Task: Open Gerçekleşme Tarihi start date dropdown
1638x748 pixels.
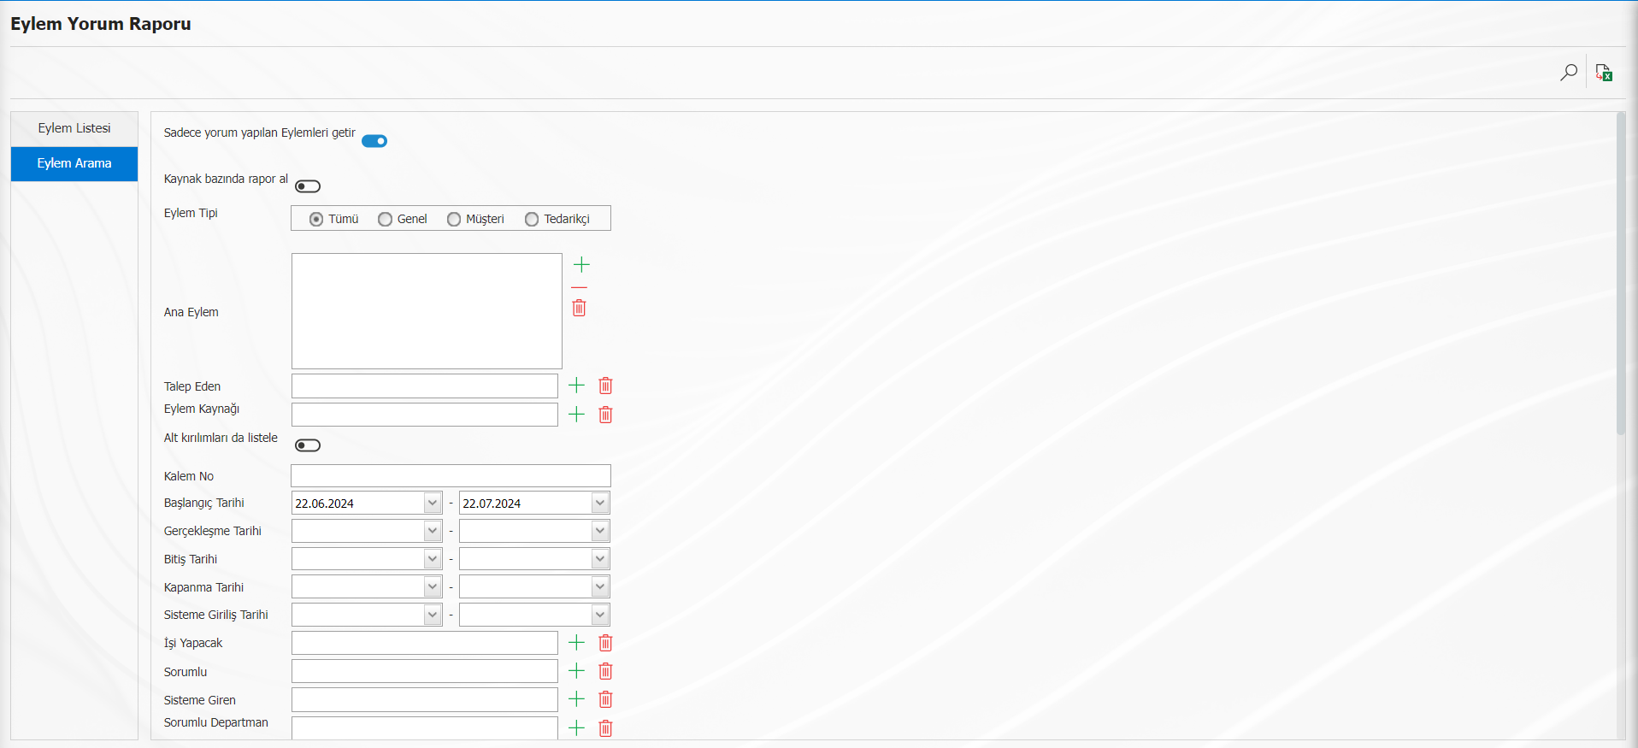Action: 433,531
